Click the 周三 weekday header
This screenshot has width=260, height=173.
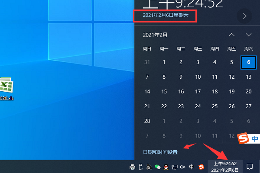coord(198,49)
